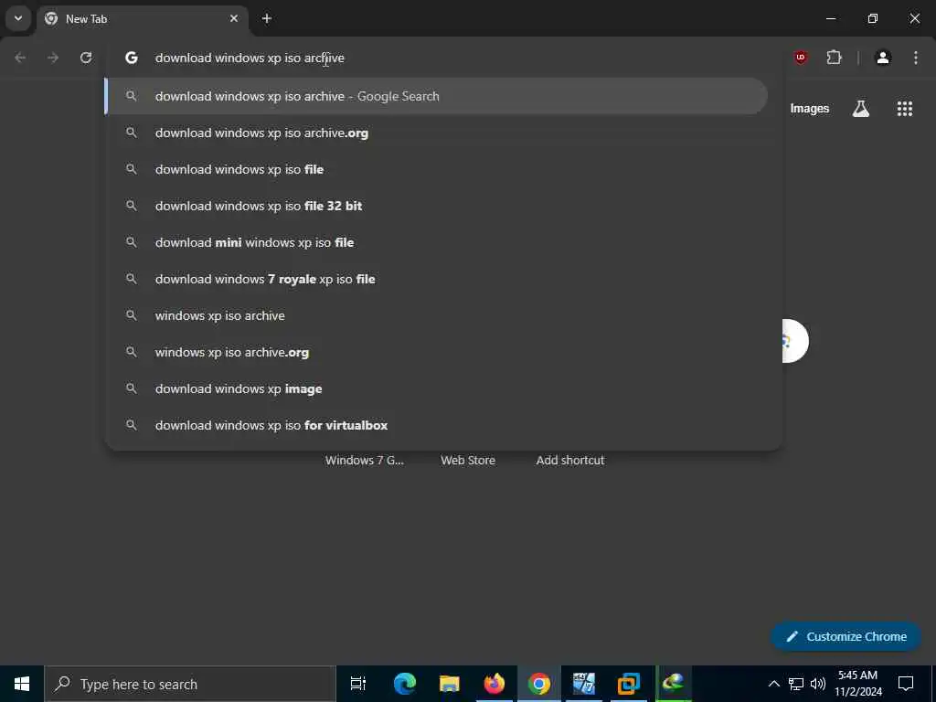
Task: Click the Google G icon in address bar
Action: tap(132, 58)
